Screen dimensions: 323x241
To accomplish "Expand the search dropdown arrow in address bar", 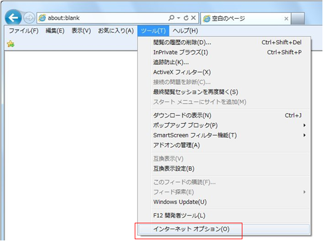I will [x=179, y=18].
